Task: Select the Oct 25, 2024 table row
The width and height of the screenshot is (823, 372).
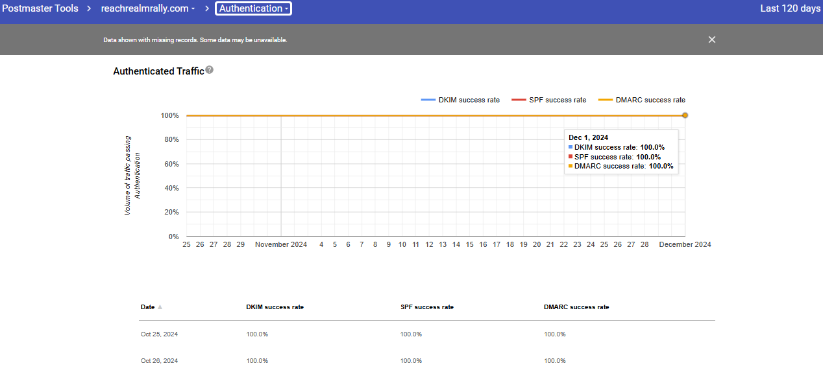Action: (x=159, y=334)
